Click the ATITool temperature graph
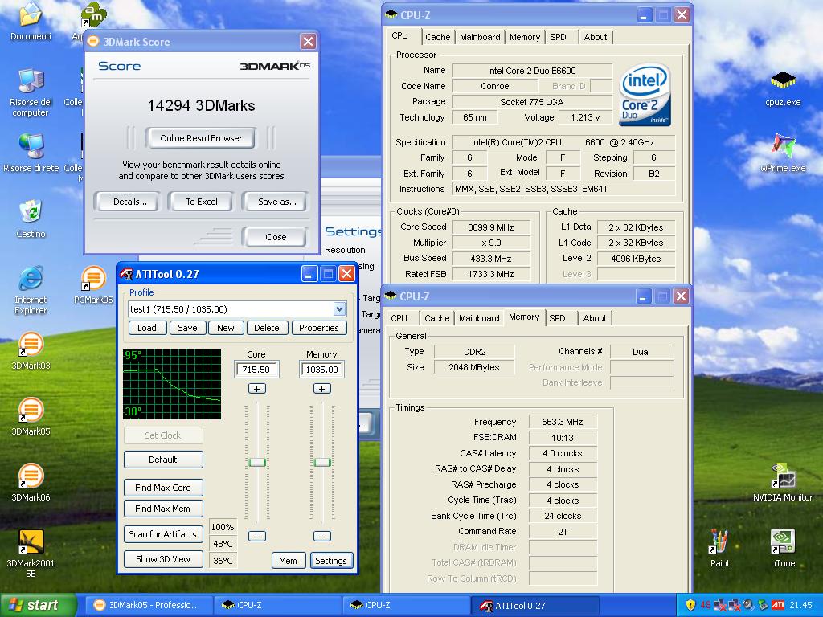This screenshot has width=823, height=617. coord(172,384)
